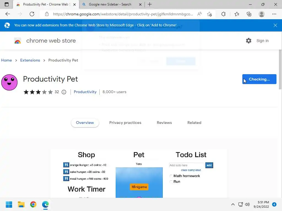This screenshot has width=282, height=211.
Task: Click the star rating display
Action: point(38,92)
